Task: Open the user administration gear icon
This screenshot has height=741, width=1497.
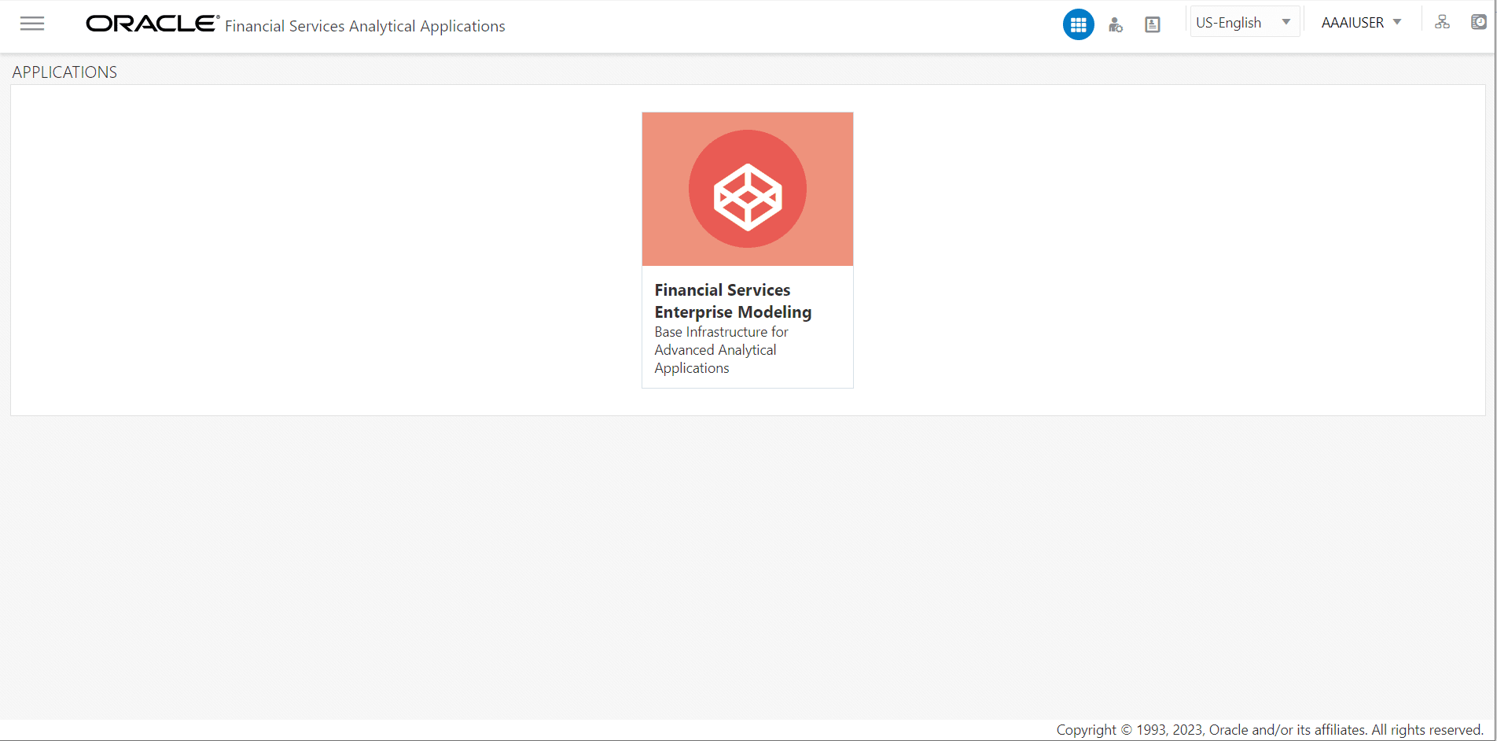Action: (x=1115, y=25)
